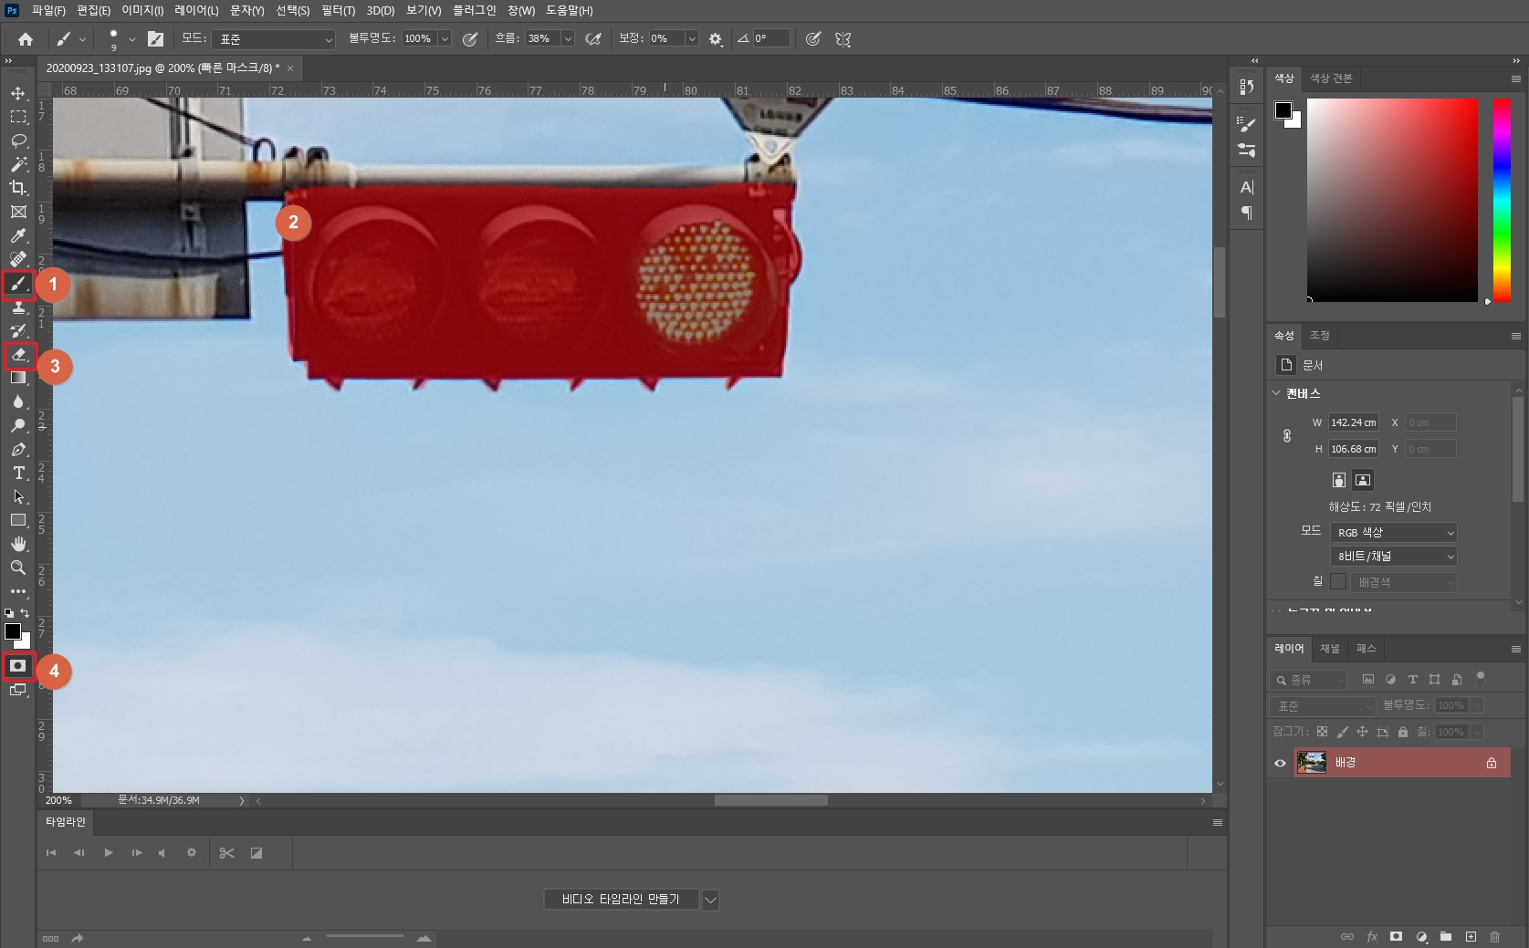Toggle link between canvas width and height
The width and height of the screenshot is (1529, 948).
point(1287,436)
